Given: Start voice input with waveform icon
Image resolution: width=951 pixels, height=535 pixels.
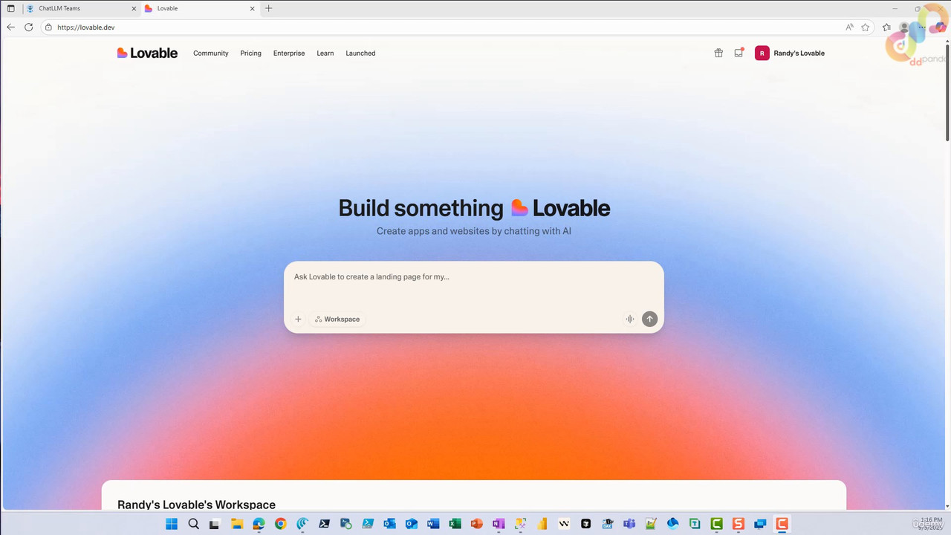Looking at the screenshot, I should tap(630, 319).
